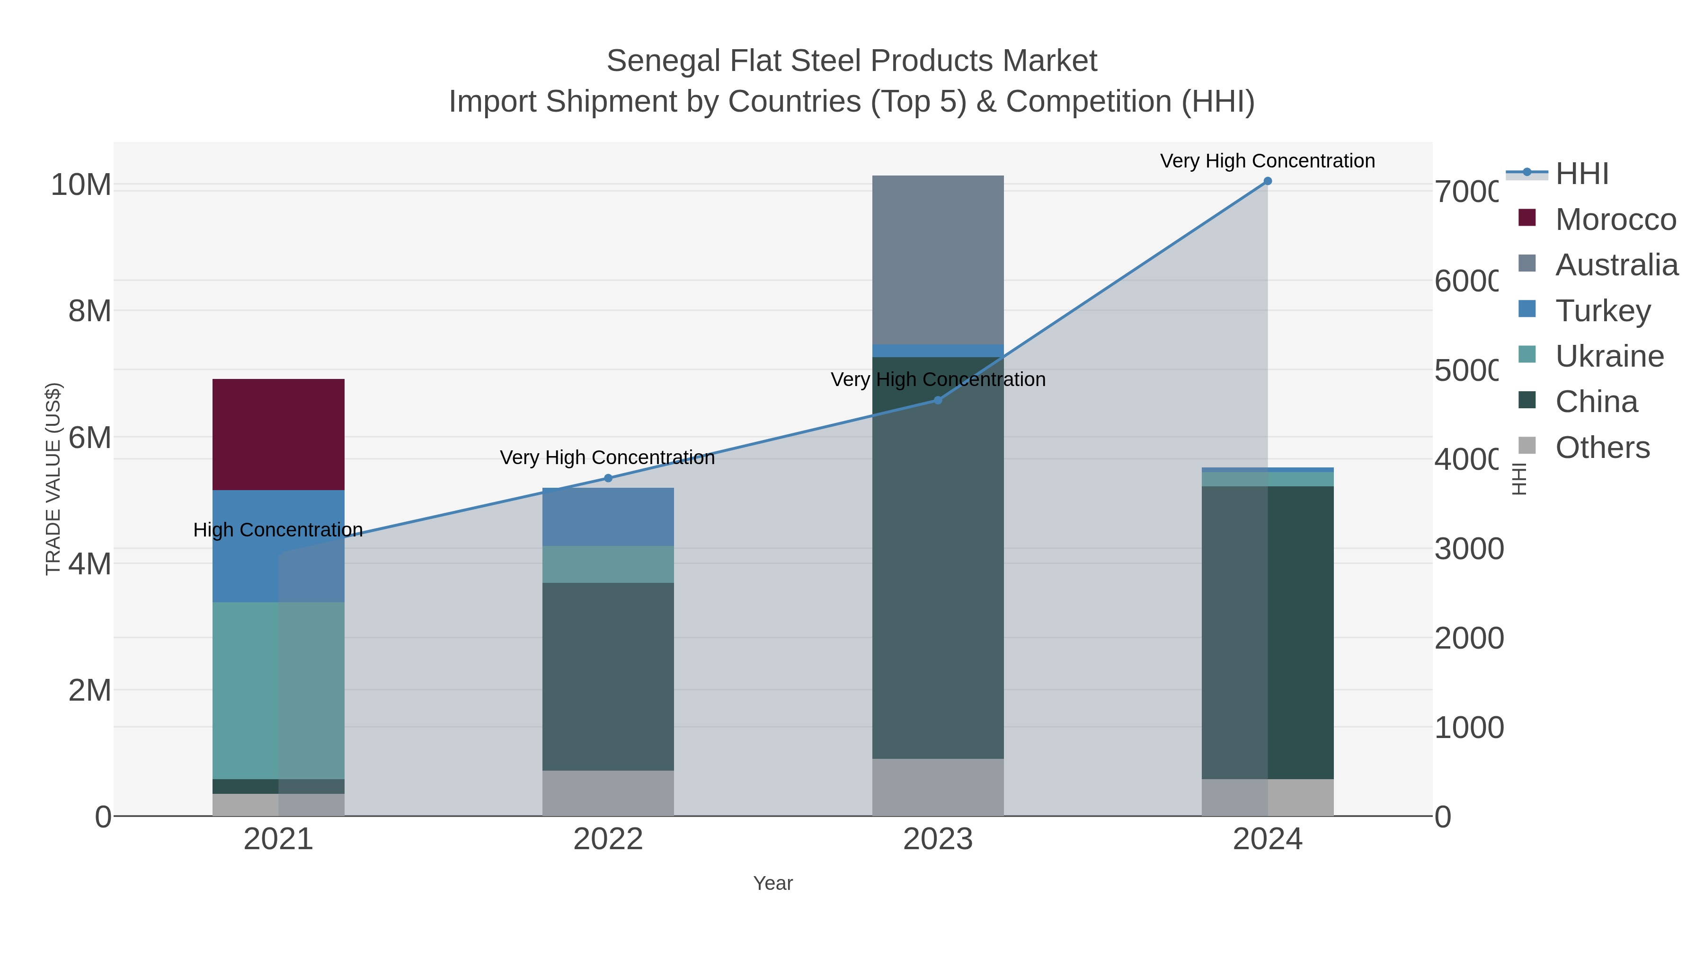This screenshot has height=958, width=1704.
Task: Toggle the Australia legend entry
Action: 1598,264
